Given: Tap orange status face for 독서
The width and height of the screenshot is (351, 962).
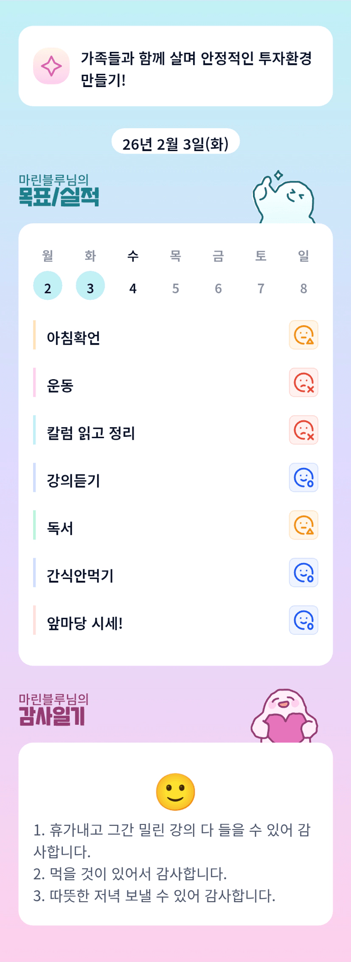Looking at the screenshot, I should click(x=303, y=525).
